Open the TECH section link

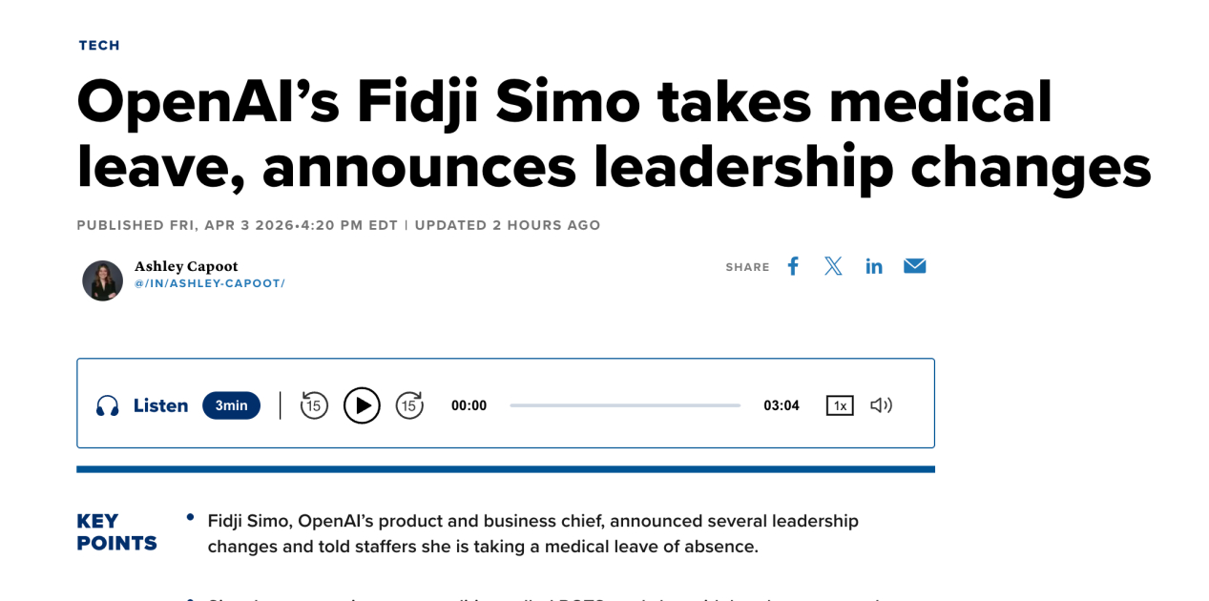click(99, 45)
